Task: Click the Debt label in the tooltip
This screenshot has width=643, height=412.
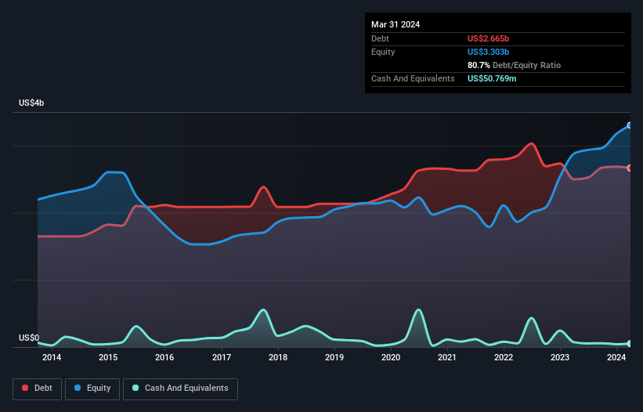Action: (380, 38)
